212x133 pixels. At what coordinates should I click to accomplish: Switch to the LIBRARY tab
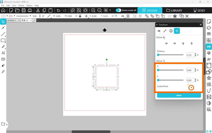click(174, 11)
